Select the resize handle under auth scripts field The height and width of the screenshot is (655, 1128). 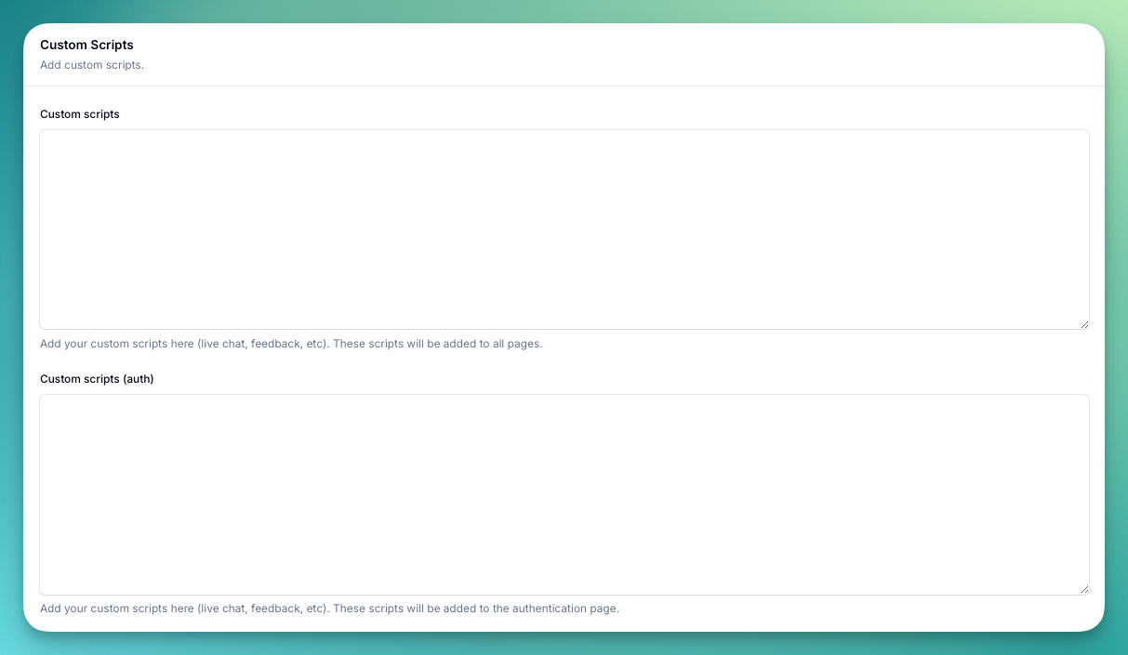coord(1084,588)
